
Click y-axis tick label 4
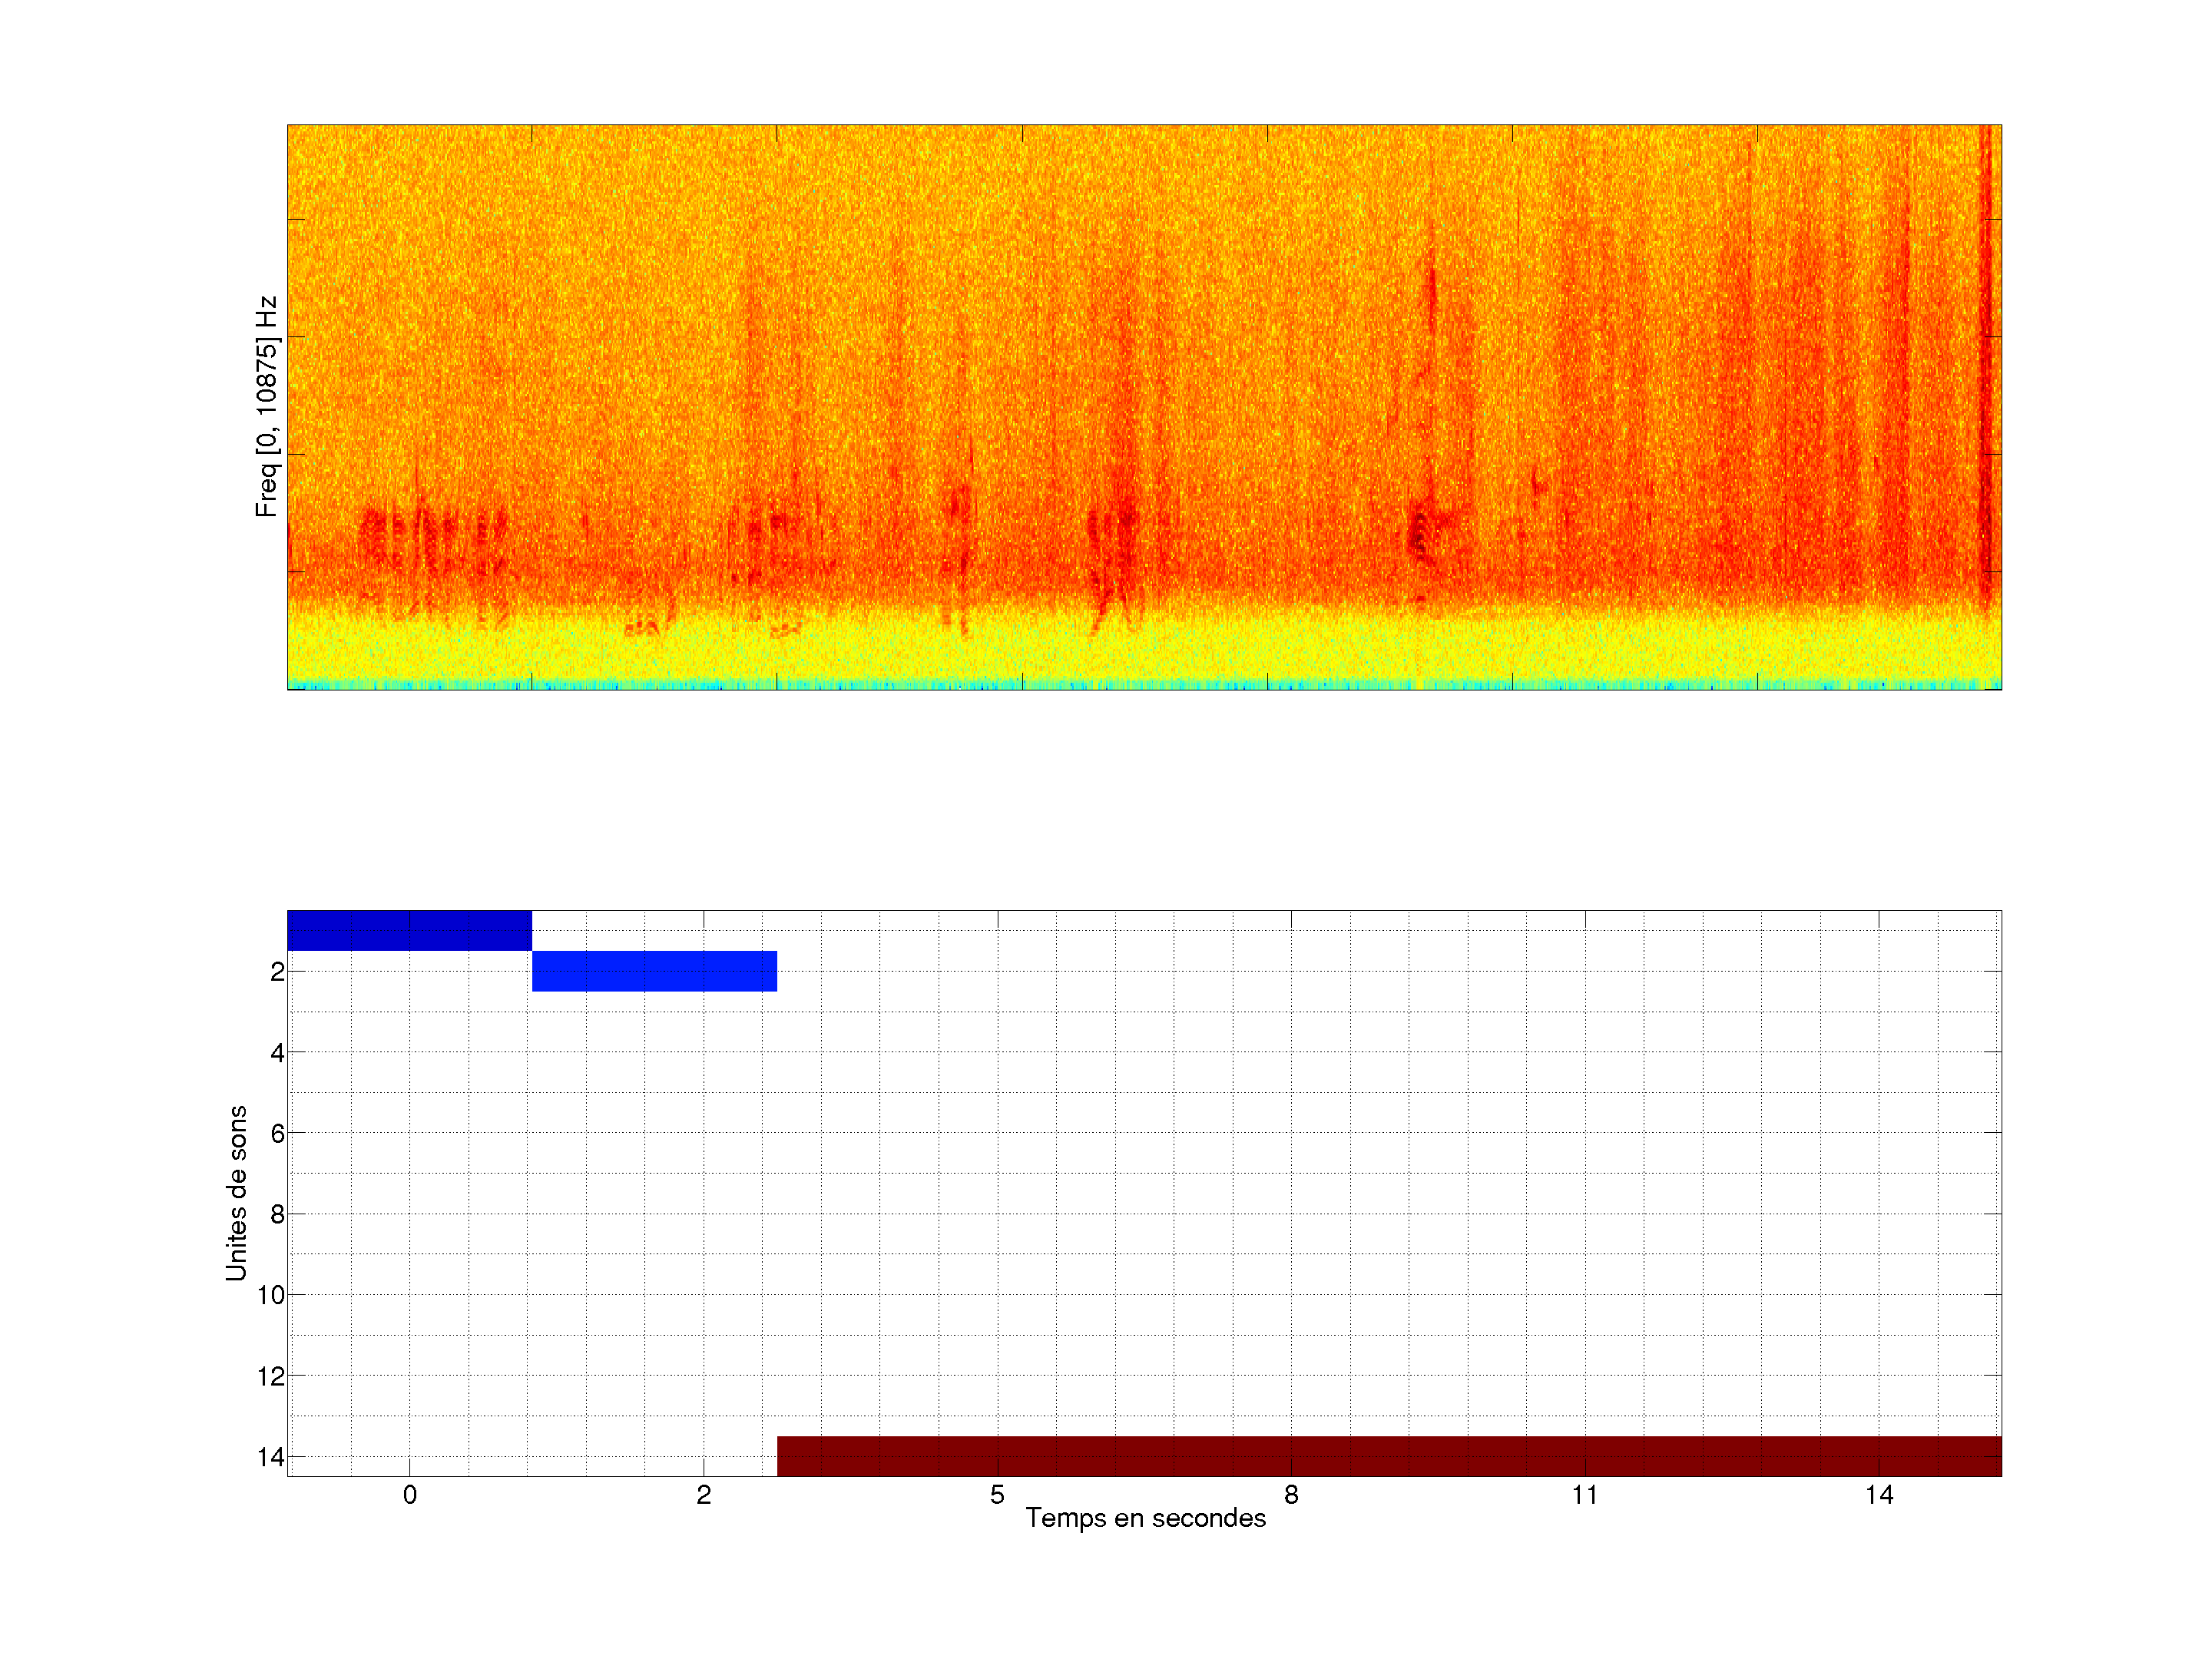coord(277,1052)
